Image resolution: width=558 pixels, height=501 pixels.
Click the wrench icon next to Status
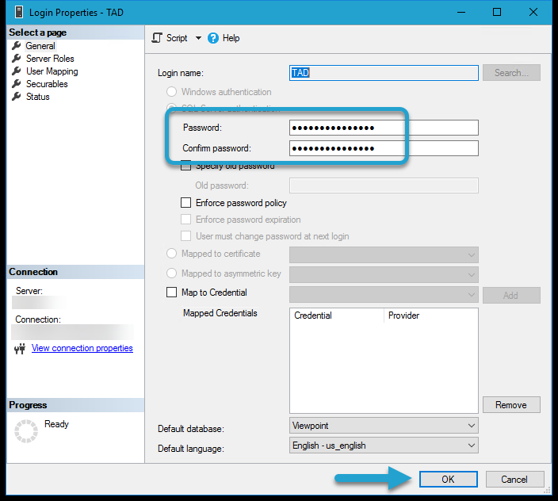(x=17, y=97)
